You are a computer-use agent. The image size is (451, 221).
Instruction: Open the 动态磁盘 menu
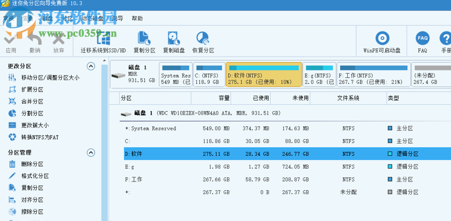[x=92, y=19]
